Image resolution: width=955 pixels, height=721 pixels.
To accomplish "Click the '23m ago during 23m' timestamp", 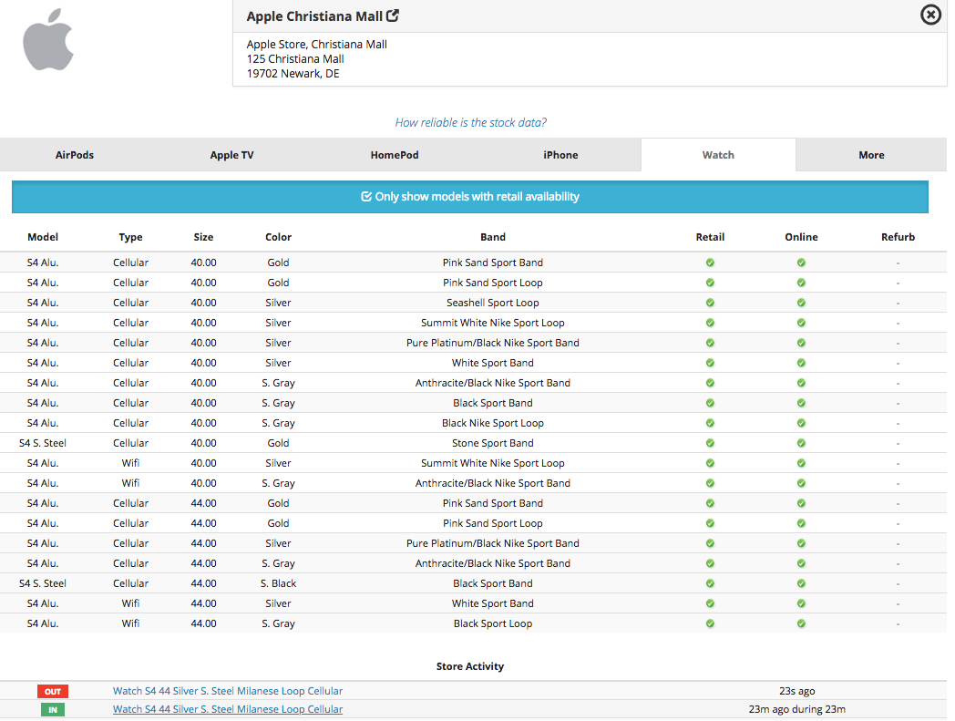I will (797, 709).
